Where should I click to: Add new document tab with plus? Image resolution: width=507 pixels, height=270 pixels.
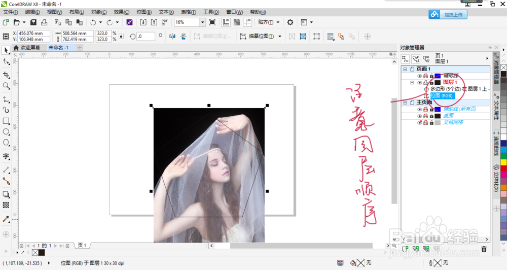80,48
